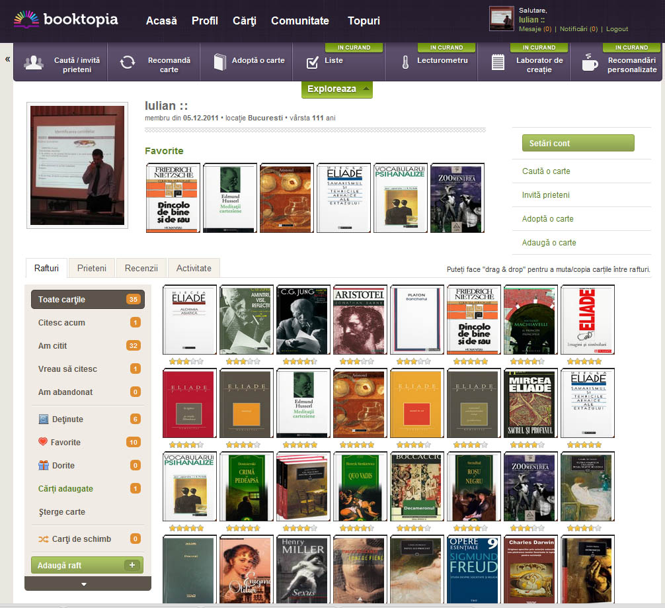Screen dimensions: 665x608
Task: Switch to the Prieteni tab
Action: [92, 268]
